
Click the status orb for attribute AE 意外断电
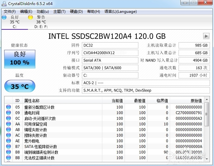click(8, 141)
